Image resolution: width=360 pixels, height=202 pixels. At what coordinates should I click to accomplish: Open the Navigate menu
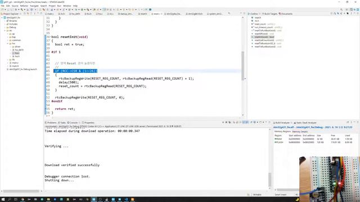(x=34, y=6)
